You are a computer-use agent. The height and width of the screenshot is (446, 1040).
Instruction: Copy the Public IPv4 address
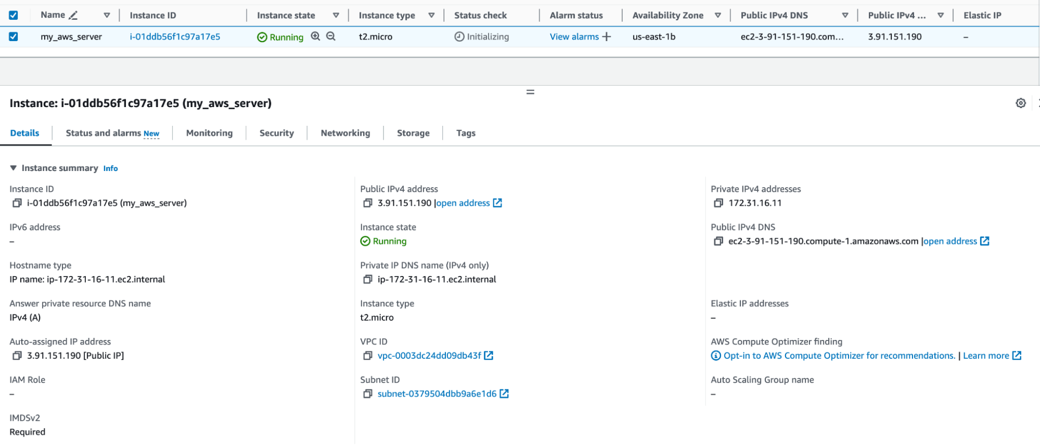pos(368,203)
